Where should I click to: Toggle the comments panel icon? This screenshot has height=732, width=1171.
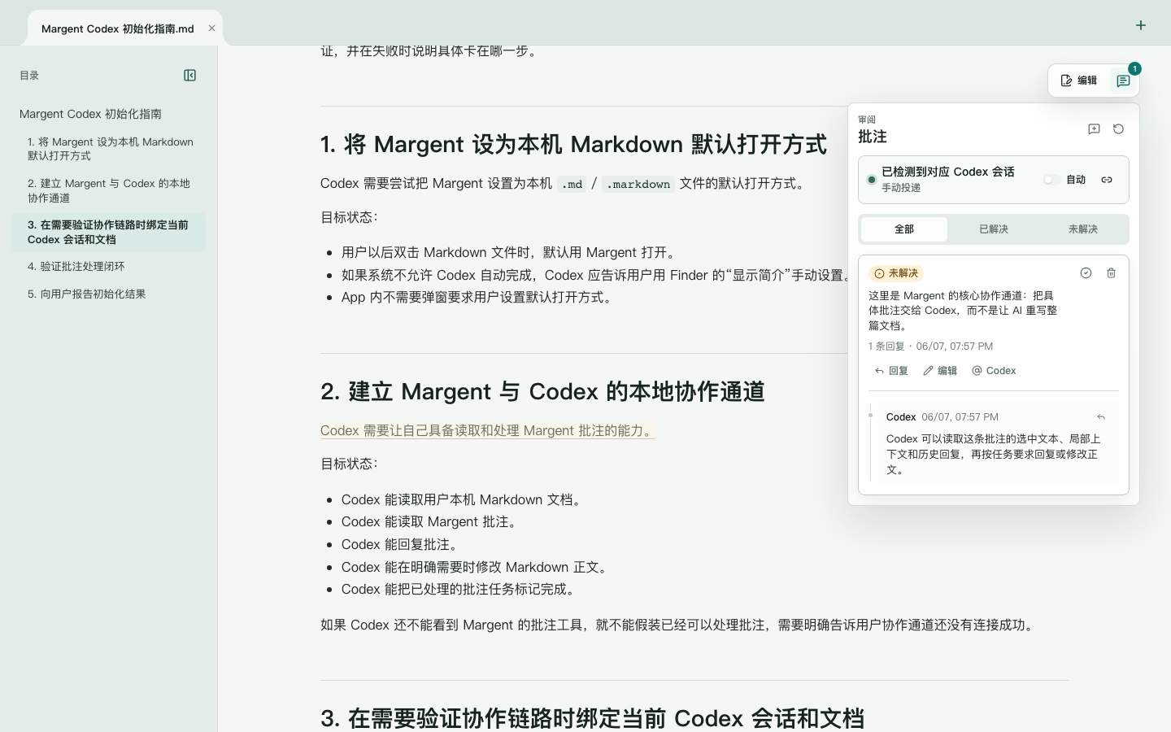click(1123, 81)
